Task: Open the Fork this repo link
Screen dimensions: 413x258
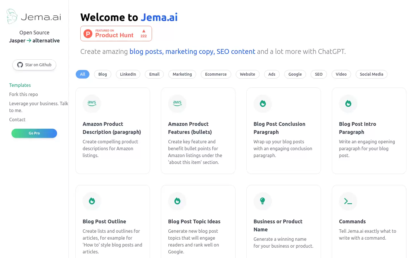Action: click(x=24, y=94)
